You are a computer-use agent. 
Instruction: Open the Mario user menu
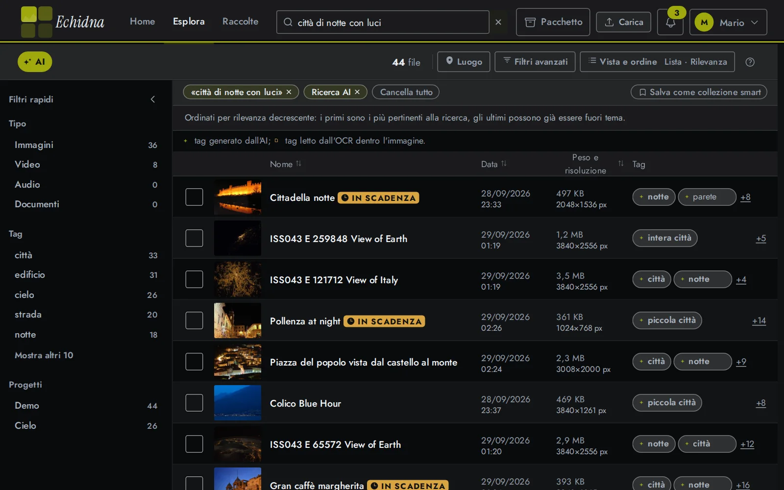[x=728, y=22]
